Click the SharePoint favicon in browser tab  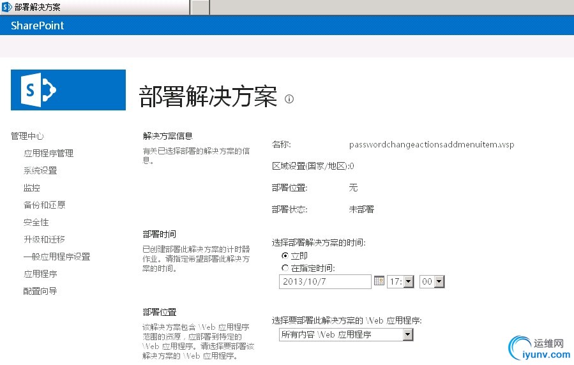point(6,7)
